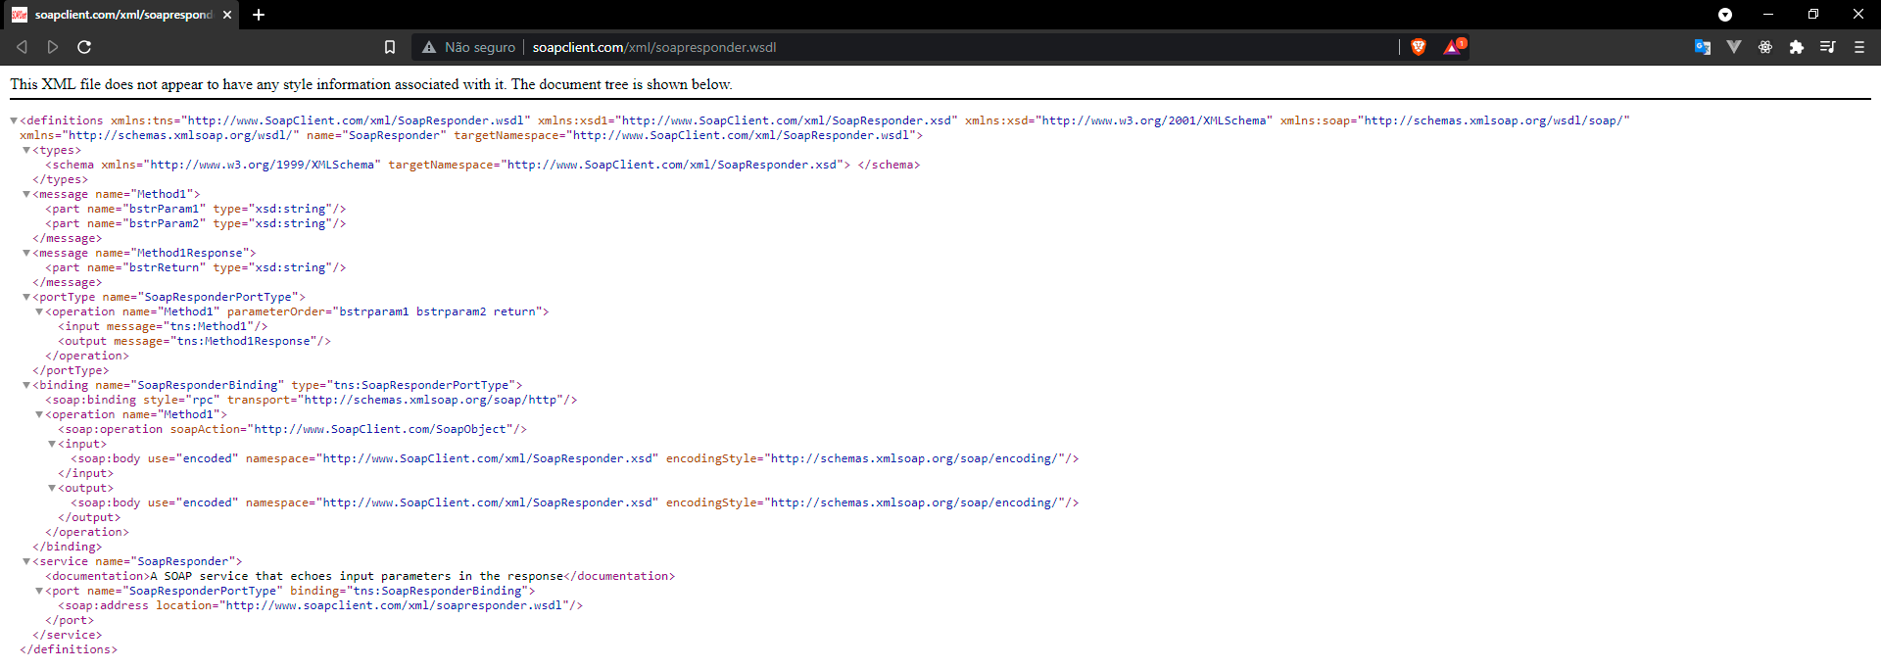
Task: Collapse the port SoapResponderPortType node
Action: click(x=39, y=591)
